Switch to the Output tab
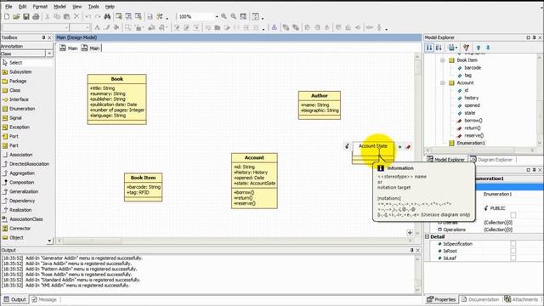 (15, 299)
